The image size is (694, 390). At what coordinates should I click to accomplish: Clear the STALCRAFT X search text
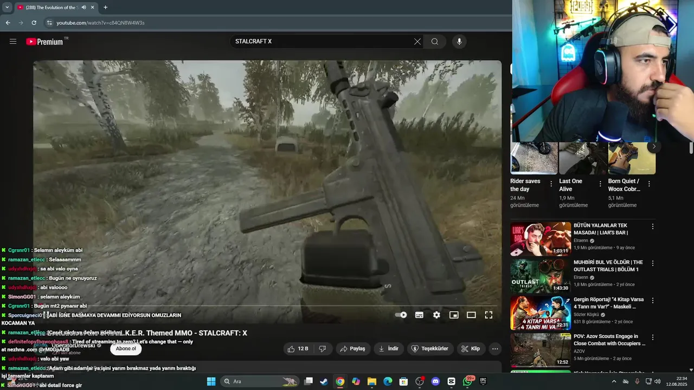point(417,42)
